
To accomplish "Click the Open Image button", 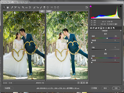I will pos(94,88).
